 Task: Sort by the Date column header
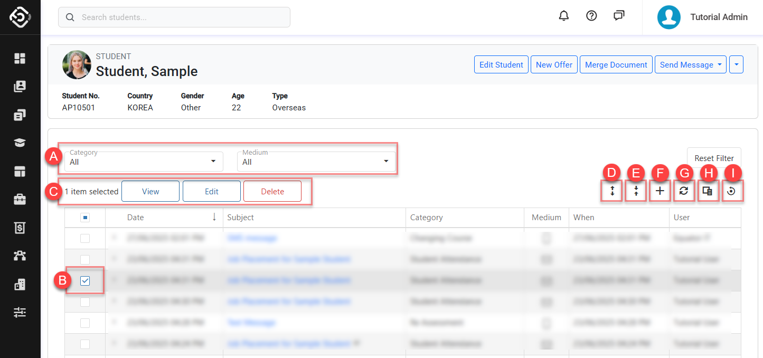coord(136,218)
